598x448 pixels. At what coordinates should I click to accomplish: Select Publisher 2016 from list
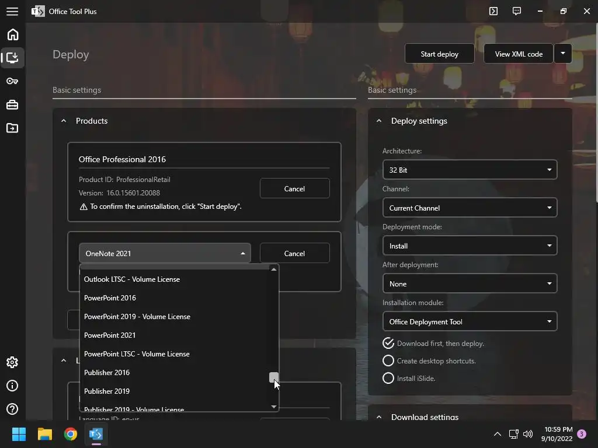(175, 373)
